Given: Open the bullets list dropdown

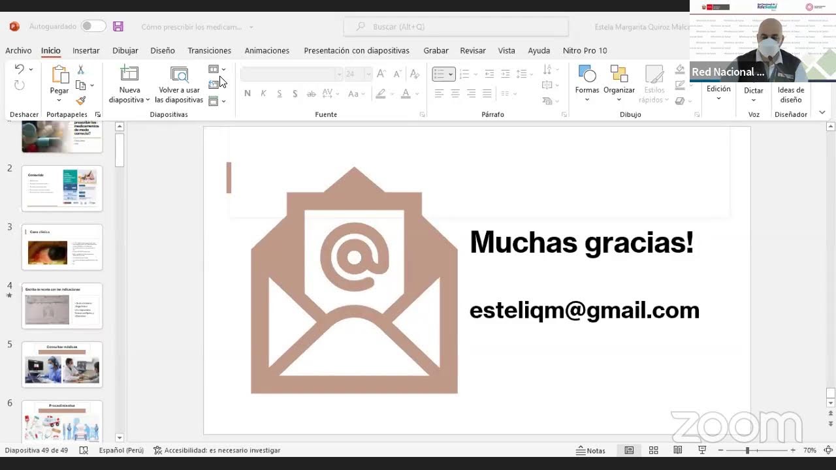Looking at the screenshot, I should [451, 74].
